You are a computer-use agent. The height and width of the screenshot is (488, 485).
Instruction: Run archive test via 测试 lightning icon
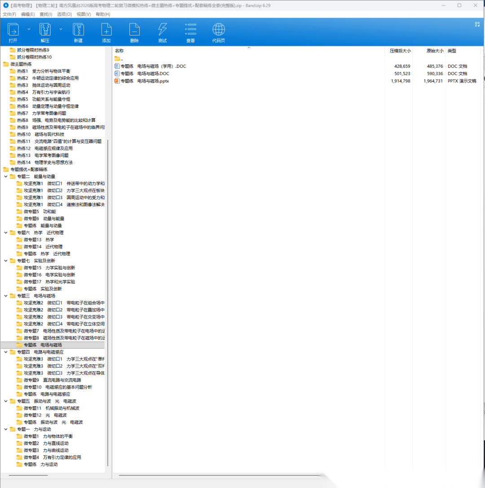pos(163,31)
